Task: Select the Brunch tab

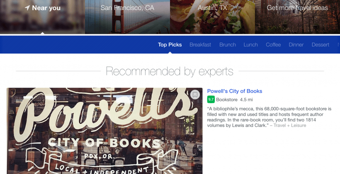Action: click(228, 45)
